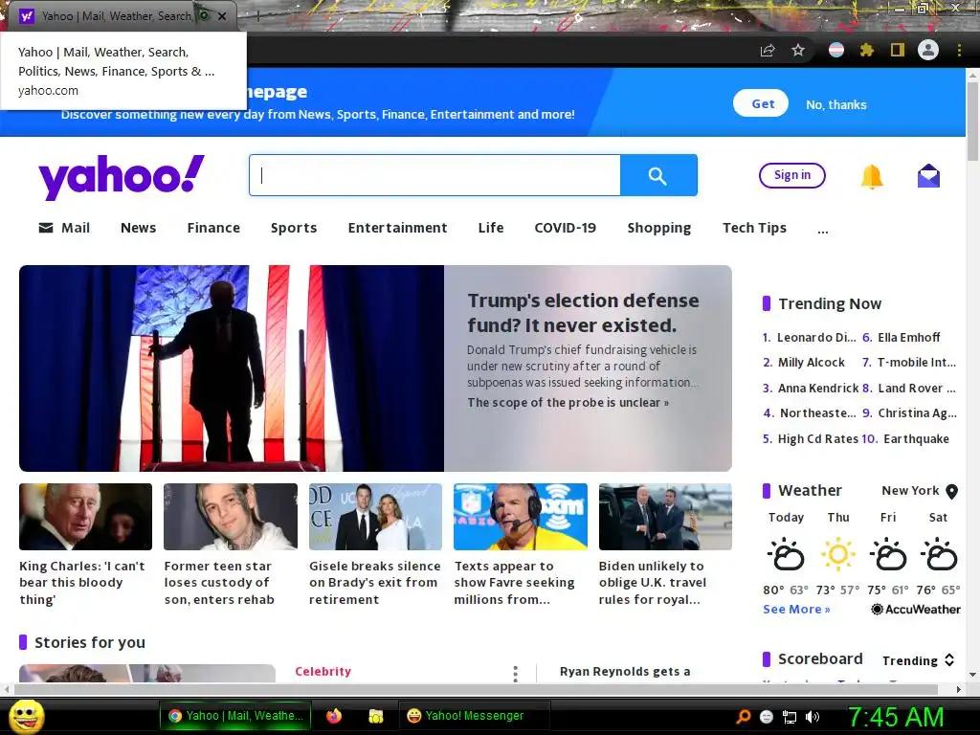Click the orange search tray icon
The height and width of the screenshot is (735, 980).
click(x=743, y=717)
